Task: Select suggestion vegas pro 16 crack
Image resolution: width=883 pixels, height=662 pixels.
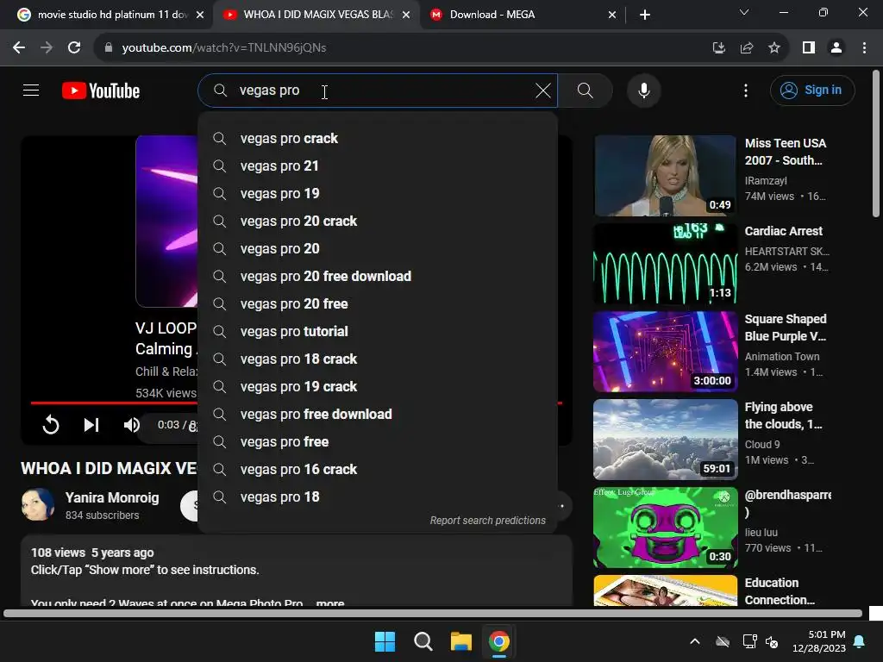Action: pyautogui.click(x=378, y=470)
